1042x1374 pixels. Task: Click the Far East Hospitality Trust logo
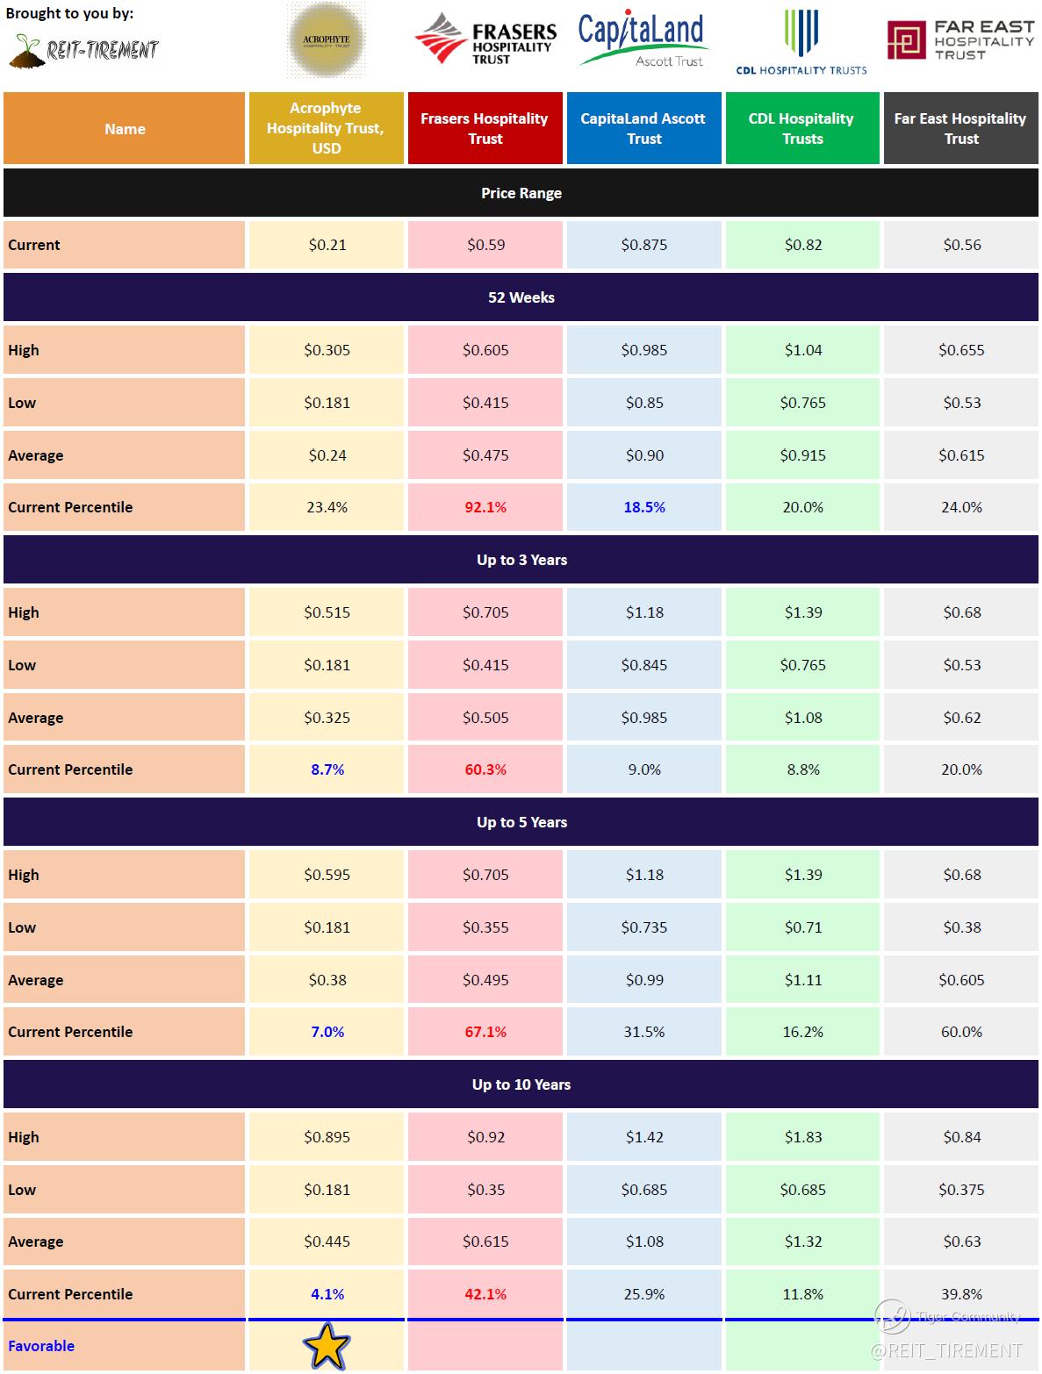tap(960, 40)
